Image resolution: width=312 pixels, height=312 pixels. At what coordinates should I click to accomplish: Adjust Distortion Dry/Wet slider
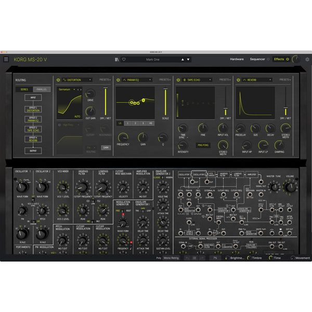(x=106, y=101)
